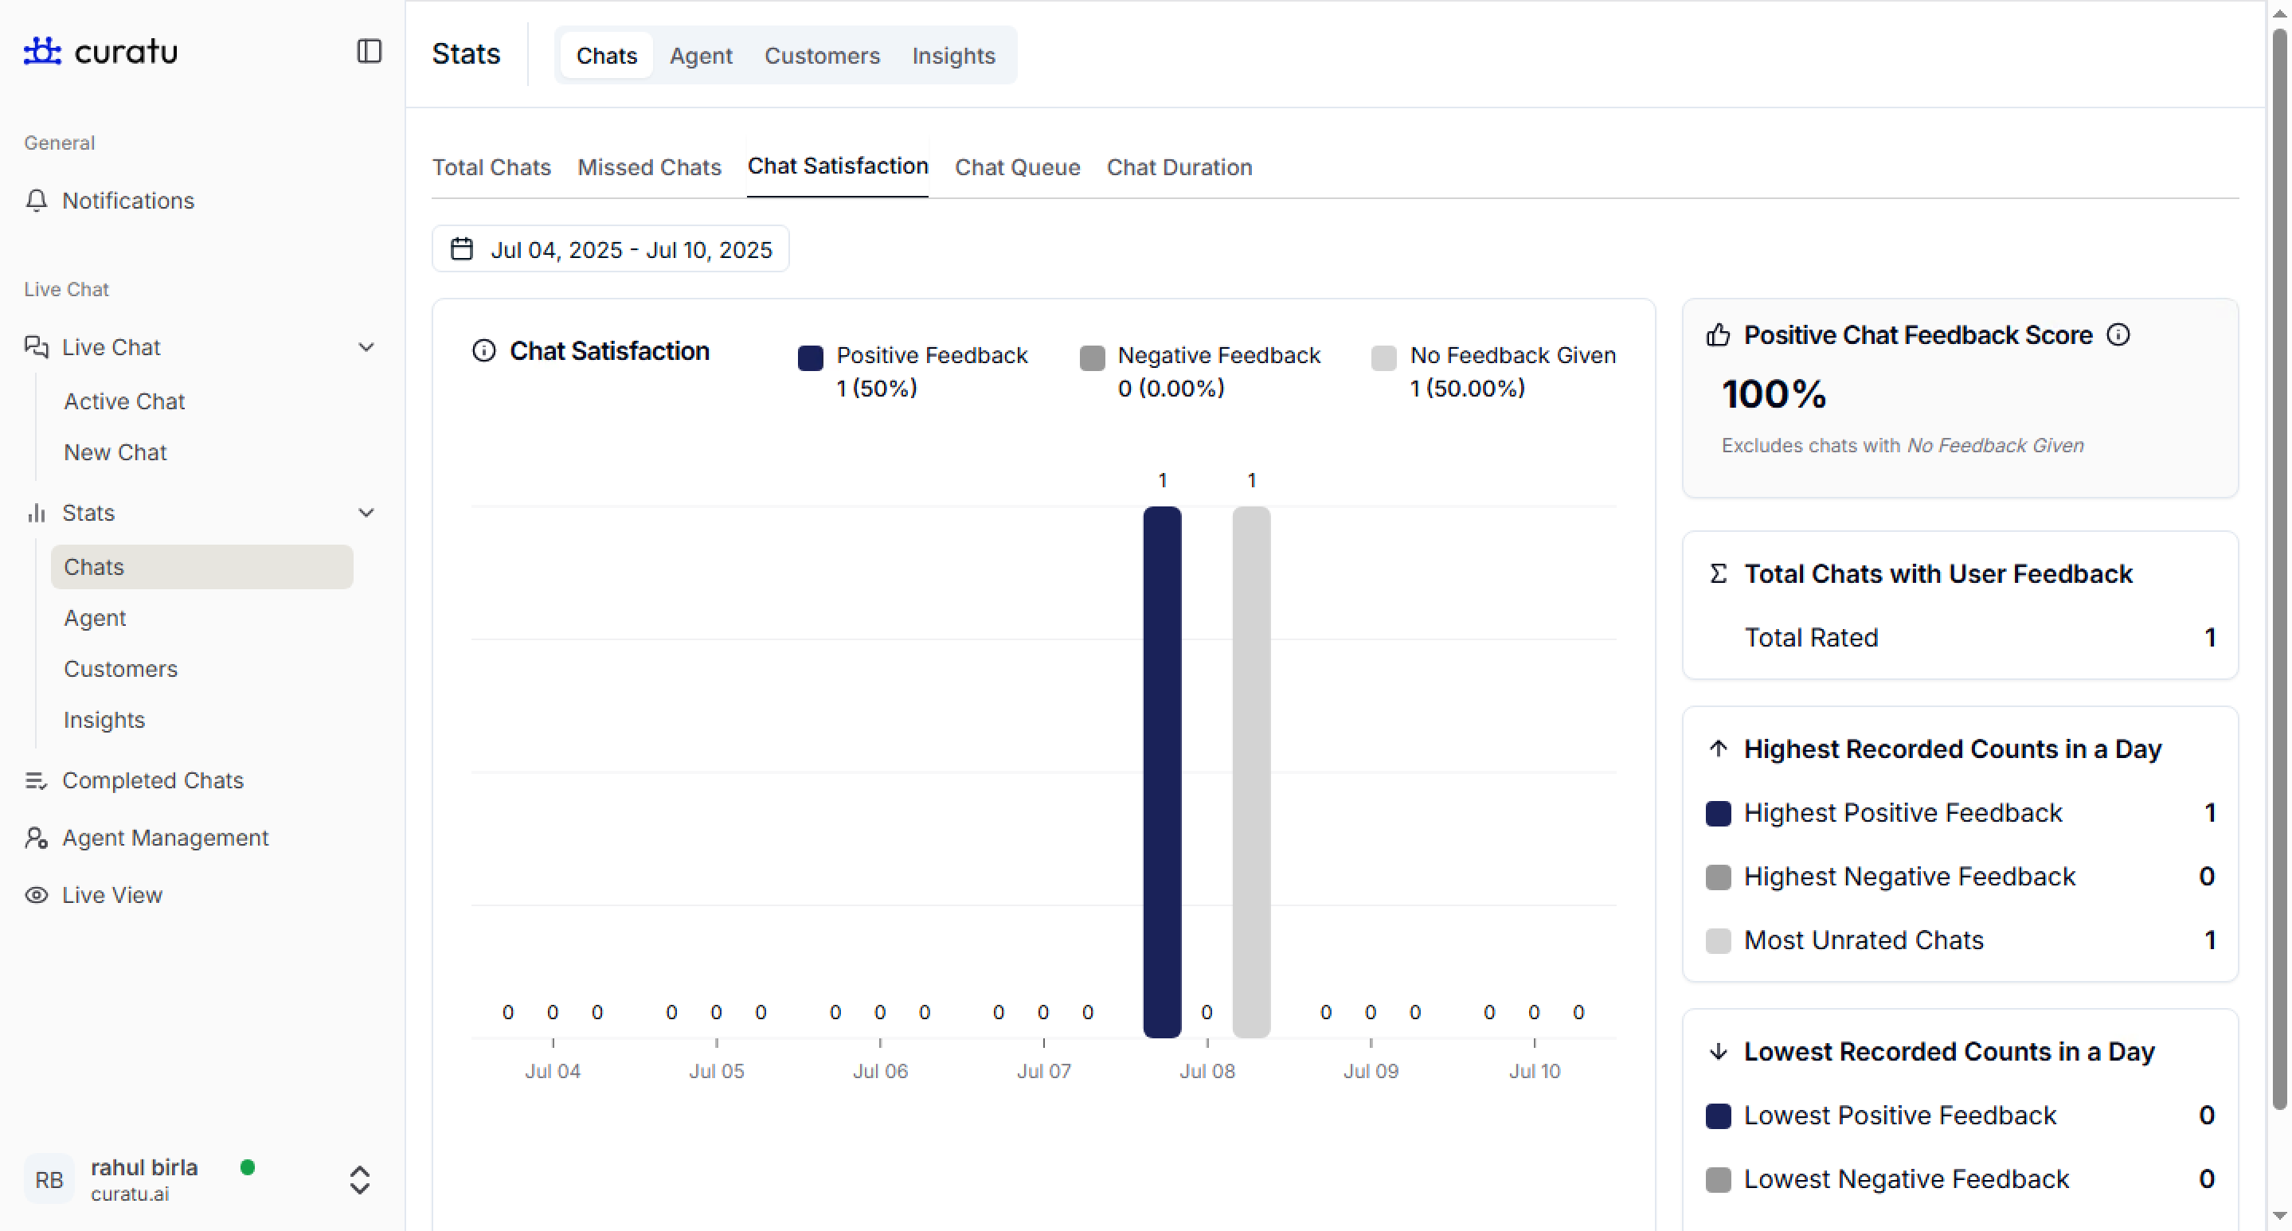Open Live View via the eye icon
The width and height of the screenshot is (2292, 1231).
coord(37,895)
